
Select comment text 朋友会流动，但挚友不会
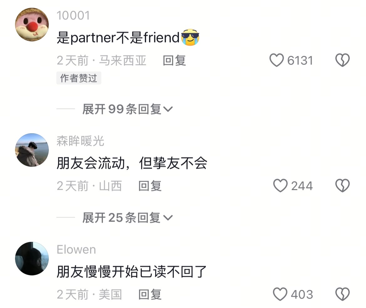[x=132, y=163]
